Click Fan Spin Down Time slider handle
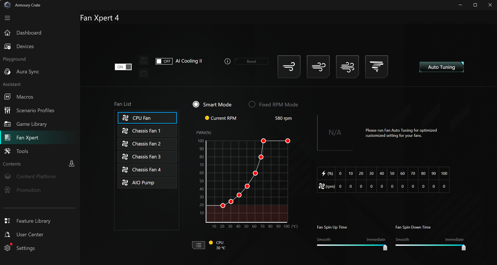Image resolution: width=497 pixels, height=265 pixels. click(464, 247)
